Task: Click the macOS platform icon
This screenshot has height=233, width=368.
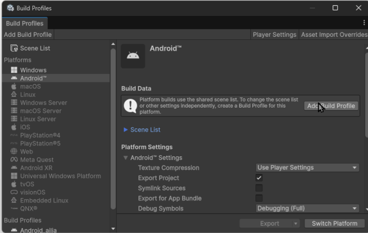Action: tap(14, 87)
